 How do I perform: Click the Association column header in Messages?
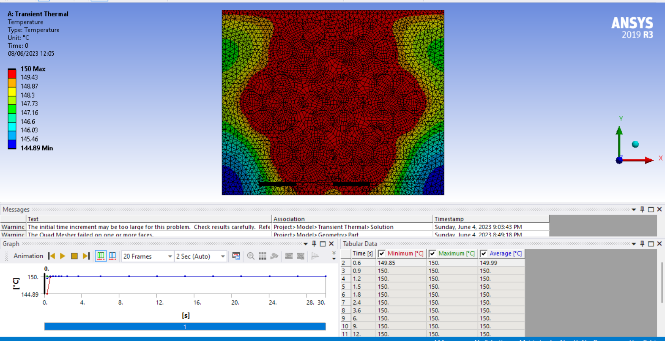click(352, 219)
